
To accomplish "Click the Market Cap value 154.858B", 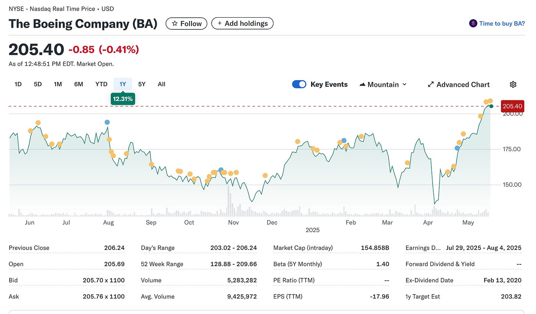I will click(375, 248).
